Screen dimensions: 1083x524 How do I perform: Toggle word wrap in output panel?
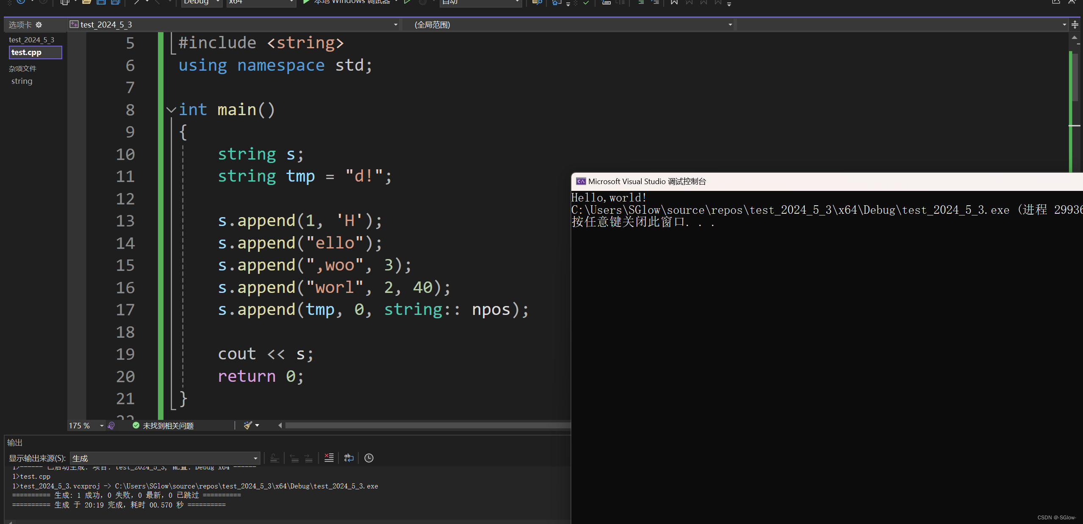point(349,458)
